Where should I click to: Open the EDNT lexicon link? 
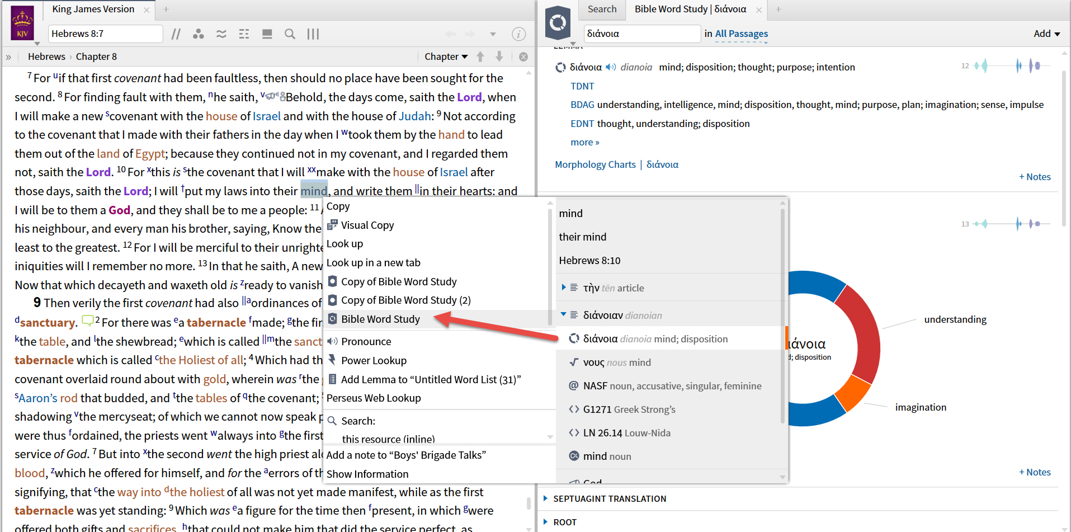(582, 124)
